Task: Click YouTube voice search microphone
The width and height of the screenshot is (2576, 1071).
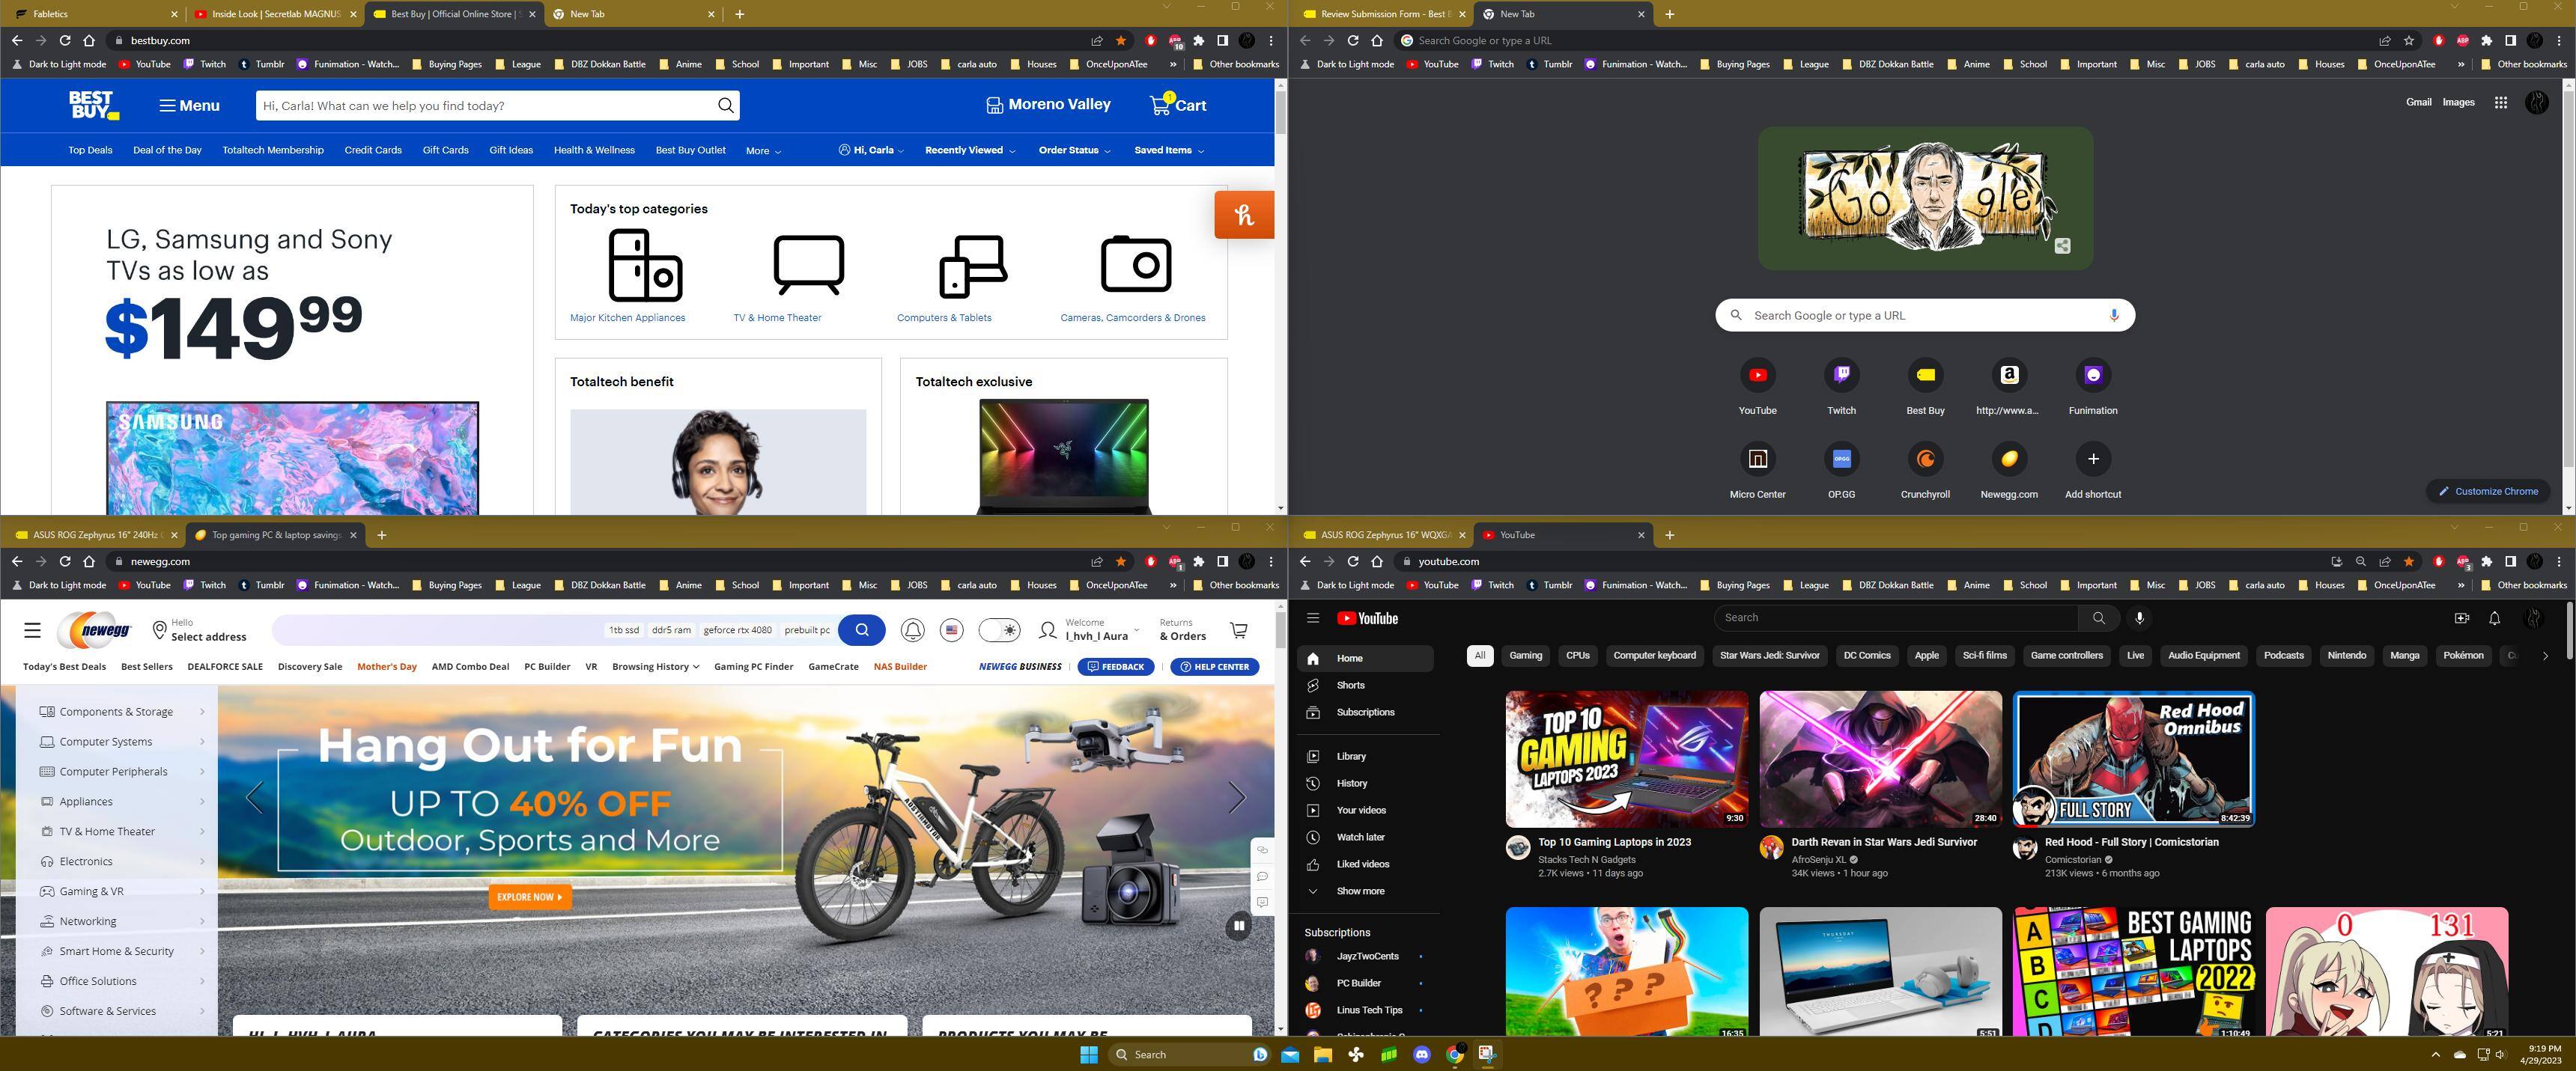Action: point(2139,618)
